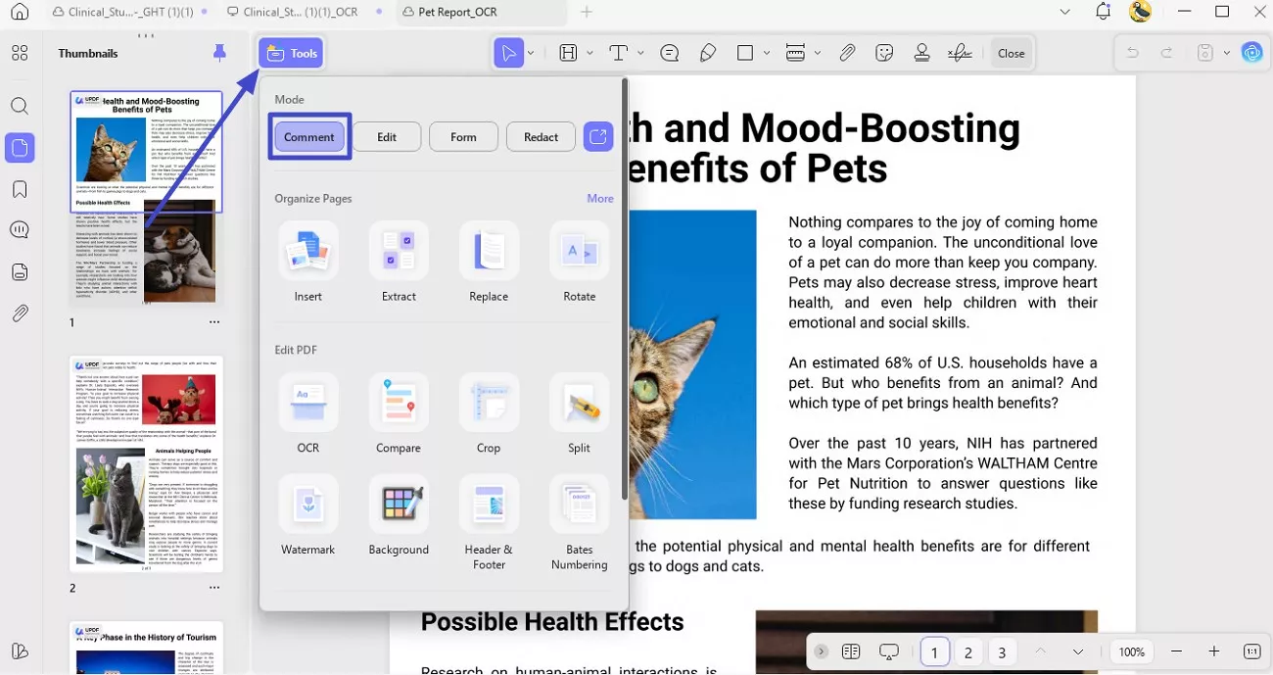Open a new tab with plus
Image resolution: width=1273 pixels, height=675 pixels.
[587, 12]
